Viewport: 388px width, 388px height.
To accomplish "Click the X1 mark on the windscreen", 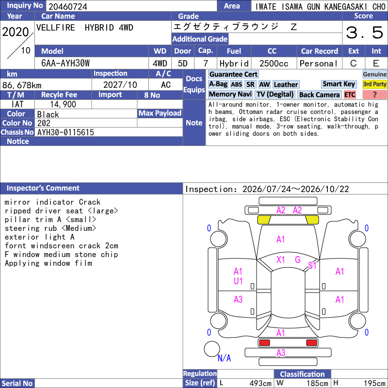I will point(280,260).
